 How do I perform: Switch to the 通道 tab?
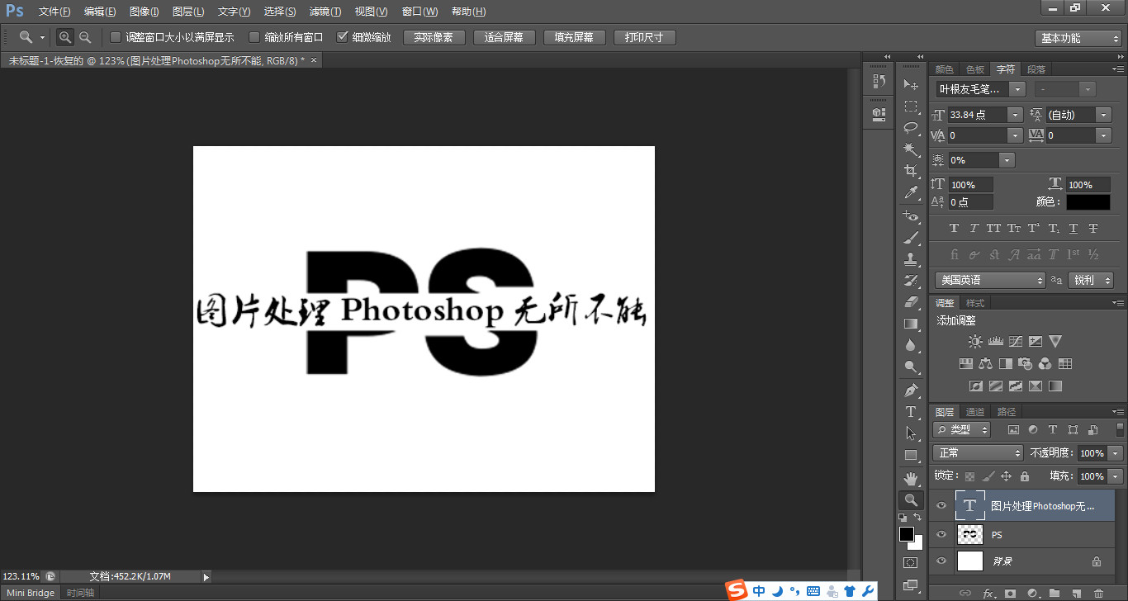coord(975,412)
